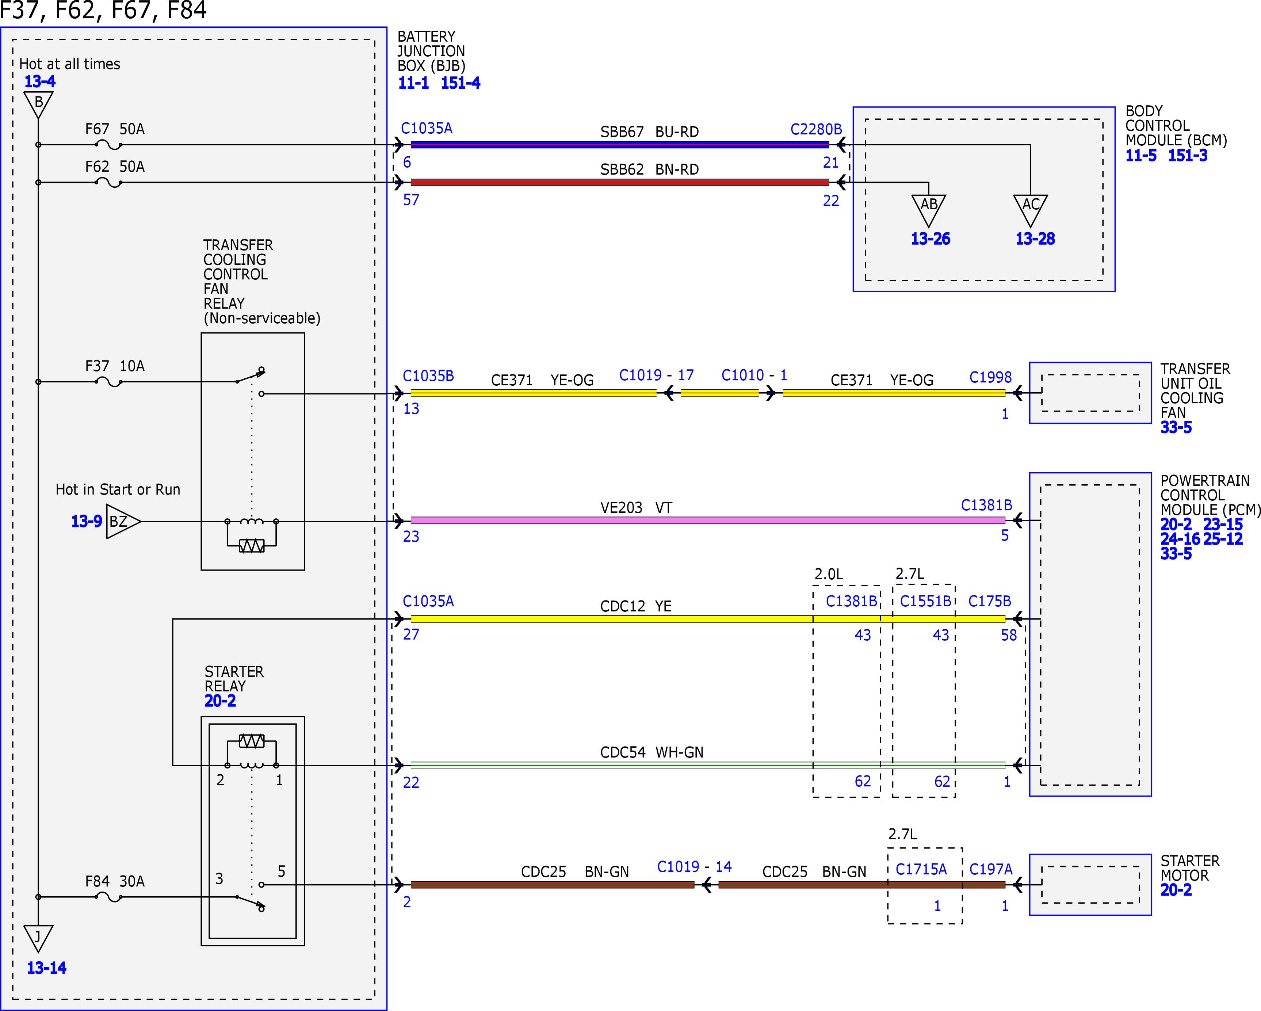Open Starter Relay page link 20-2
Screen dimensions: 1261x1011
click(x=220, y=700)
